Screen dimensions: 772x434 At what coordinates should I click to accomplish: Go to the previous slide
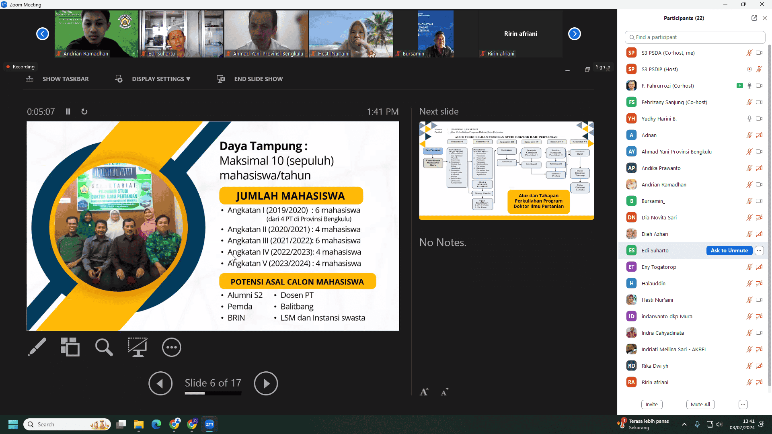pos(160,383)
